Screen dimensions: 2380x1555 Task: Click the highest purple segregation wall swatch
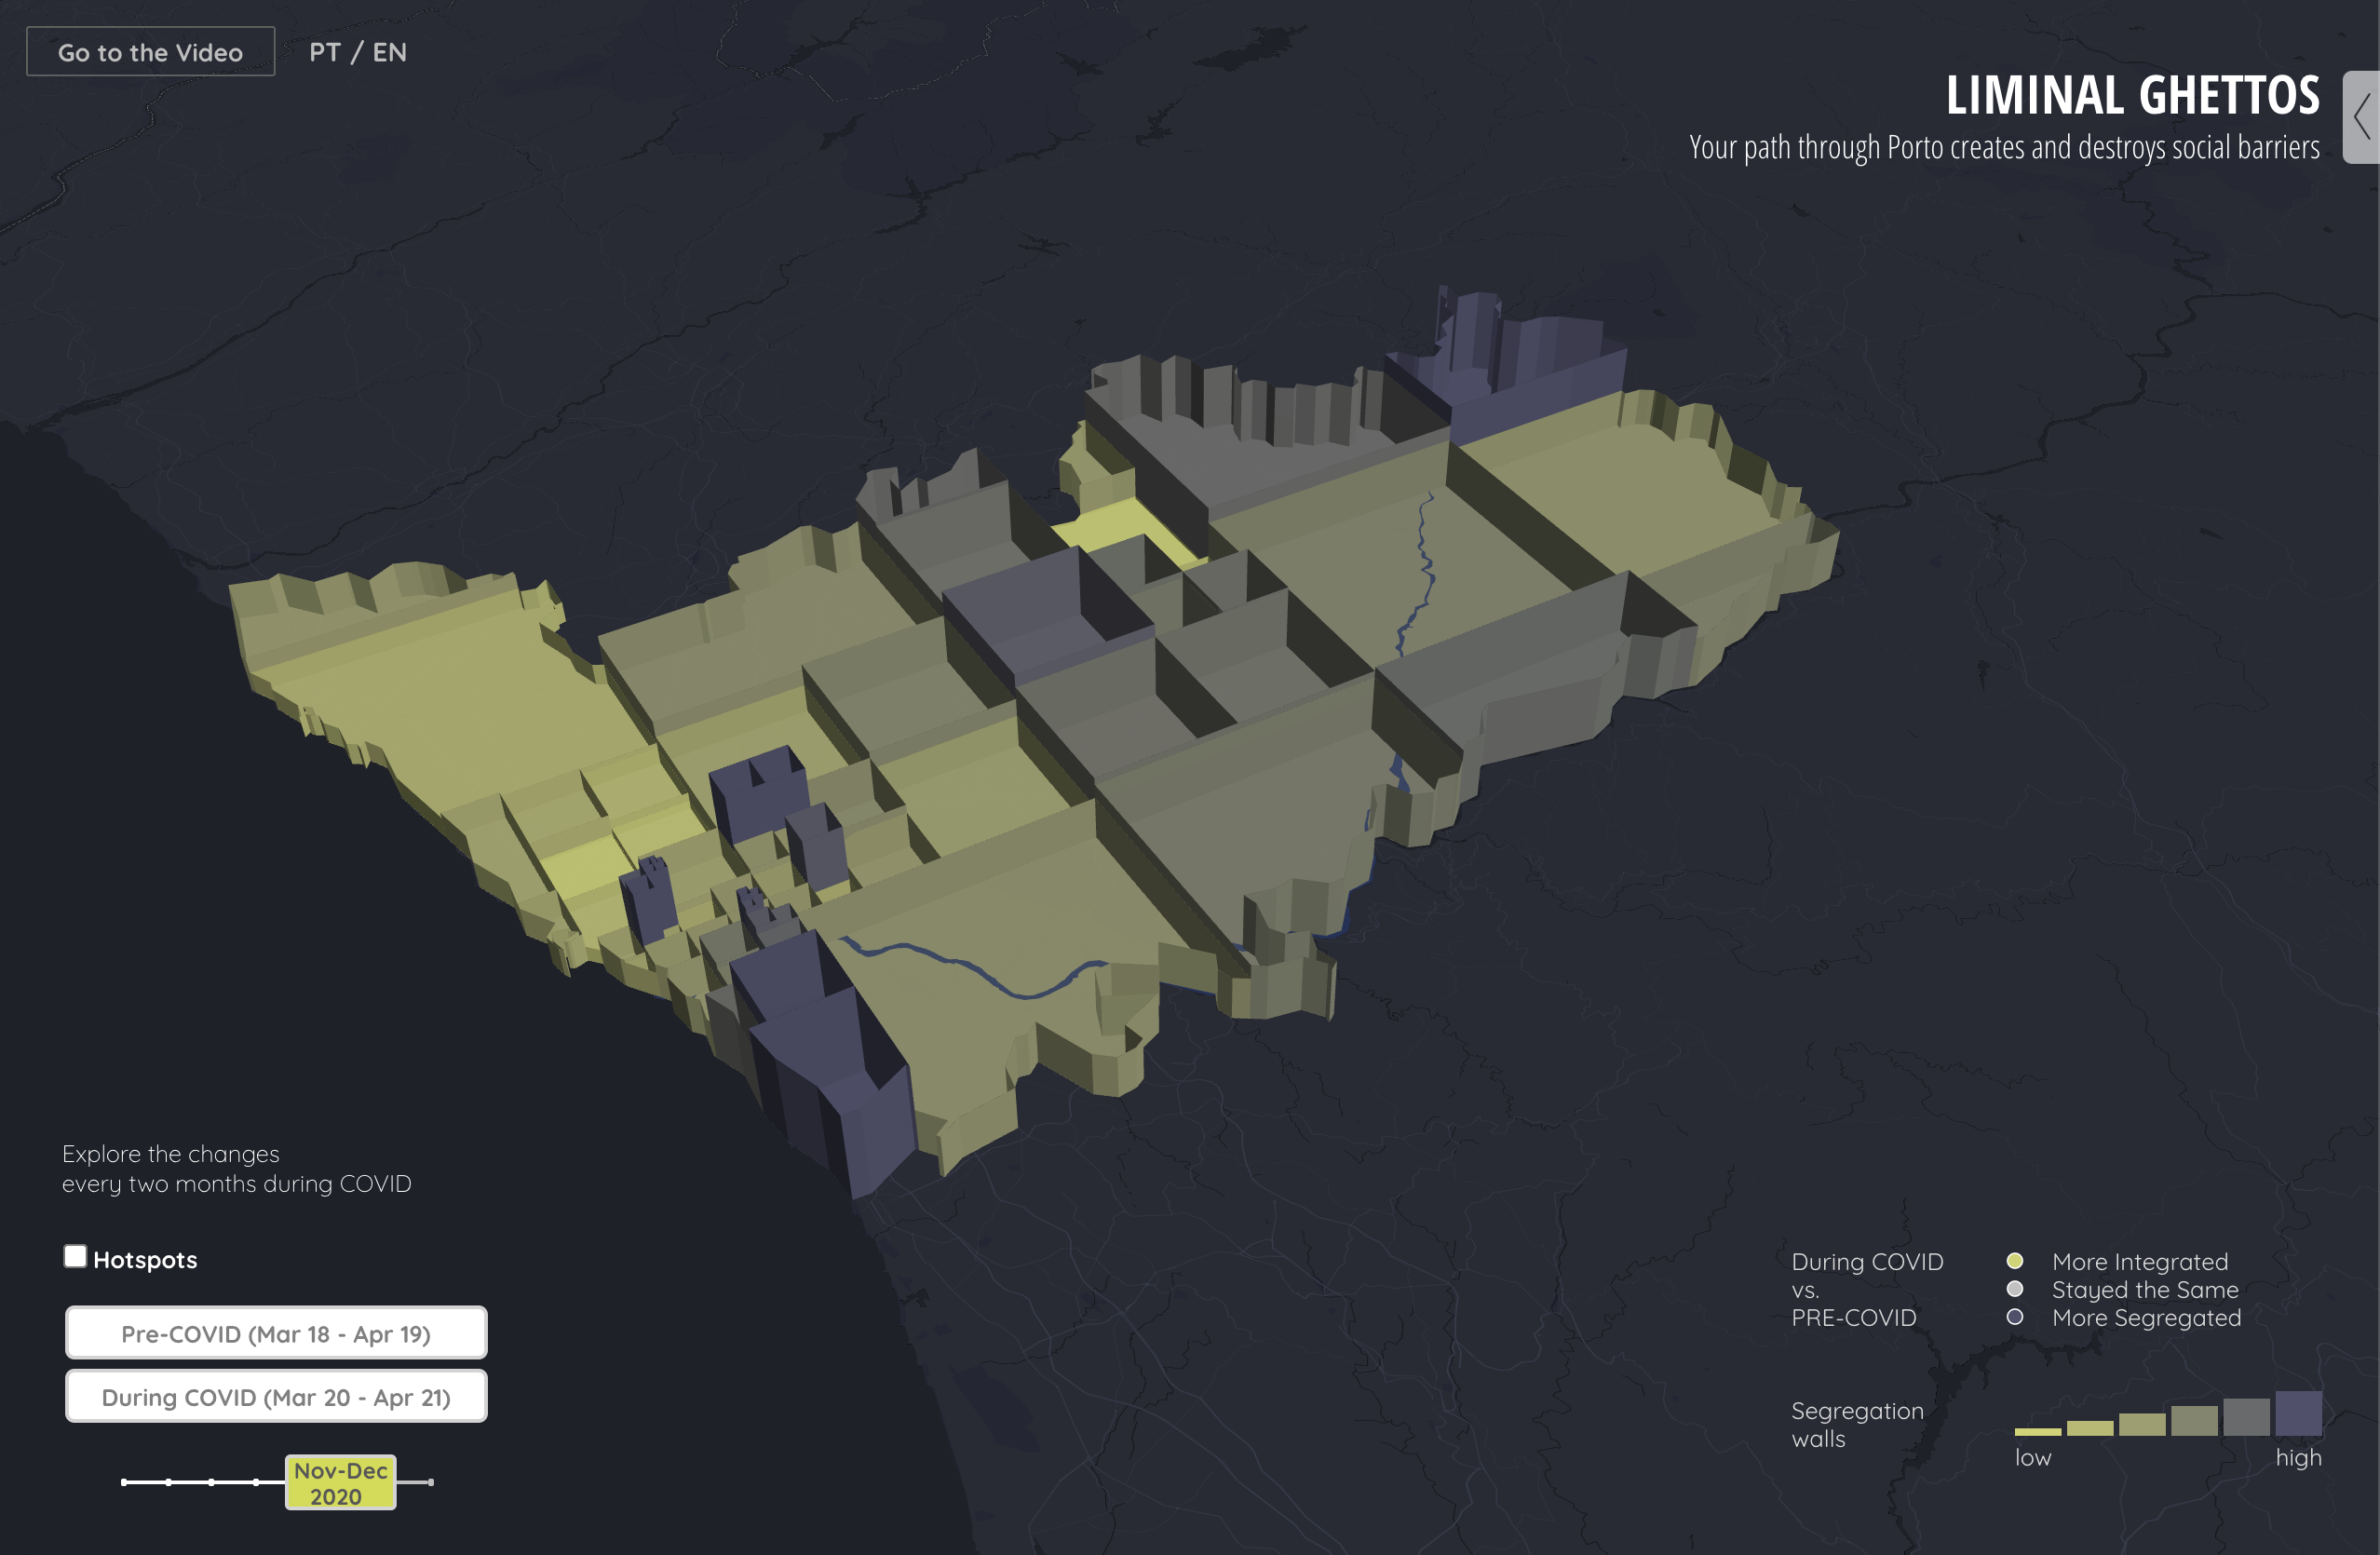coord(2298,1413)
